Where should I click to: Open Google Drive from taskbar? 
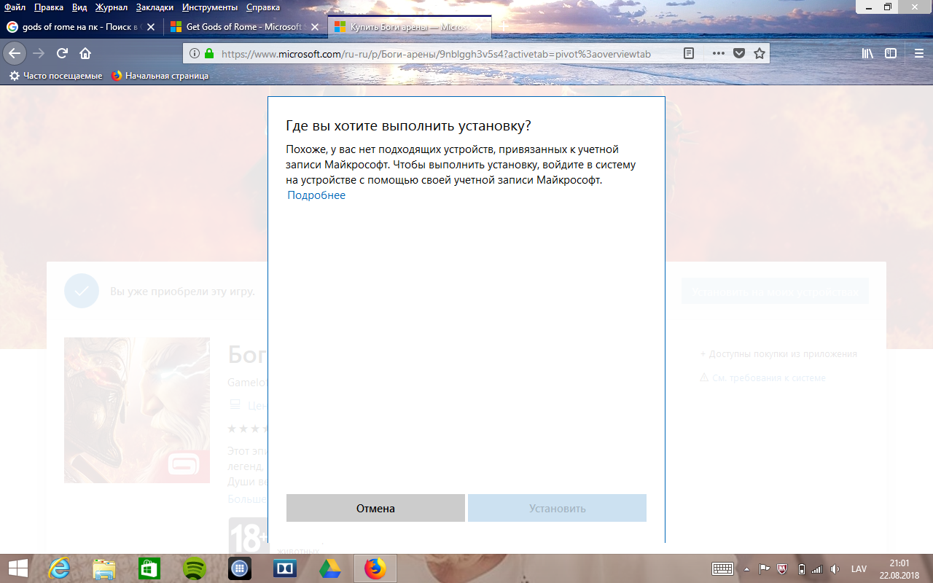pyautogui.click(x=330, y=568)
